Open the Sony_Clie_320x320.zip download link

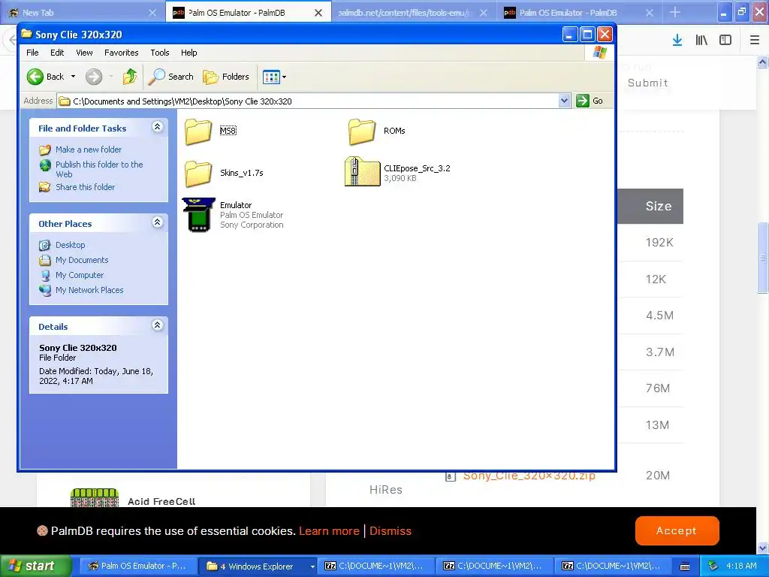[529, 476]
